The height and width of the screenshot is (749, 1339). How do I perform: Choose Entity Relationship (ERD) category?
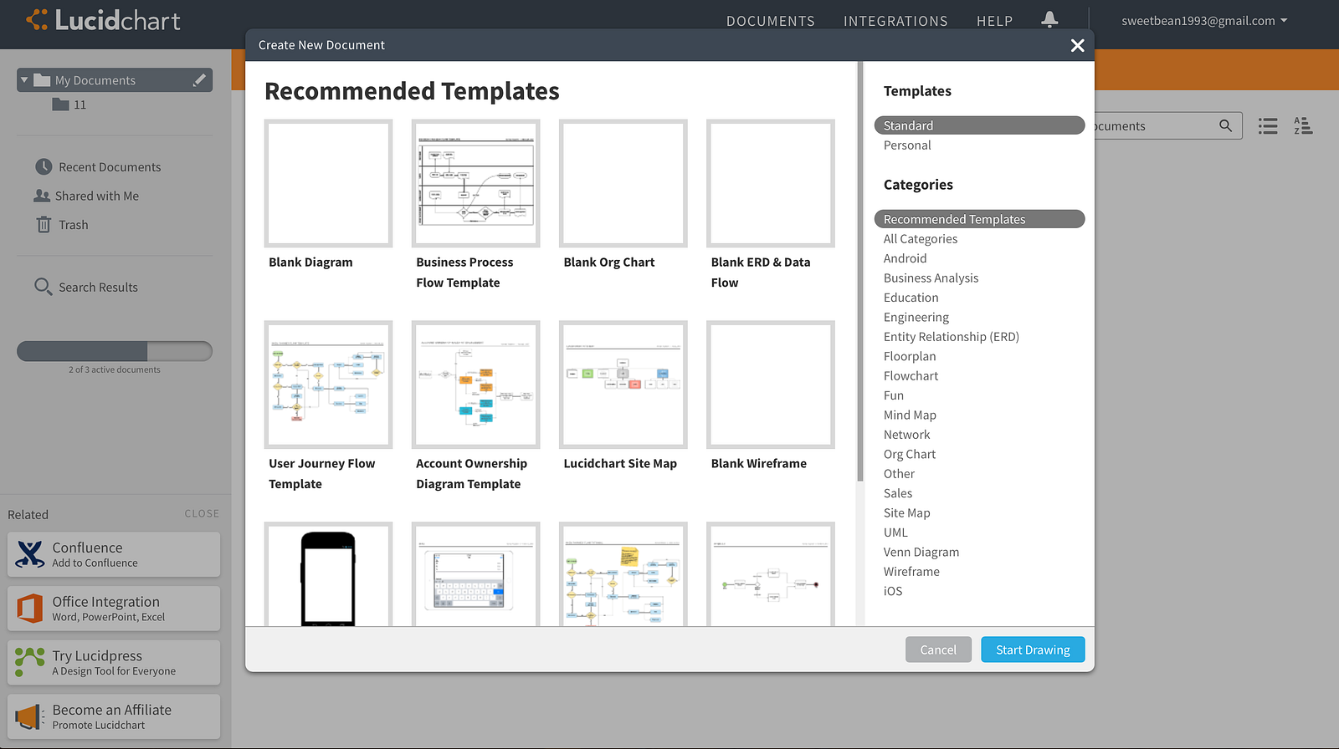click(951, 337)
